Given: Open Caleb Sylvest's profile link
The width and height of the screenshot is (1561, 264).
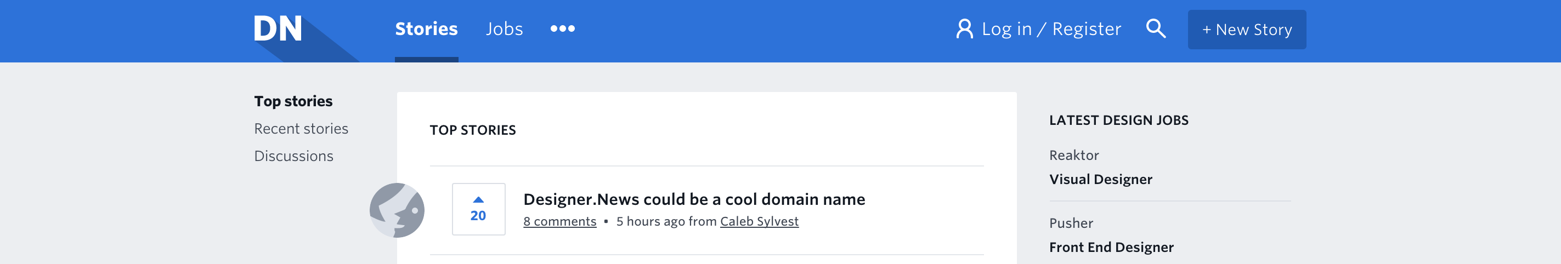Looking at the screenshot, I should (759, 222).
